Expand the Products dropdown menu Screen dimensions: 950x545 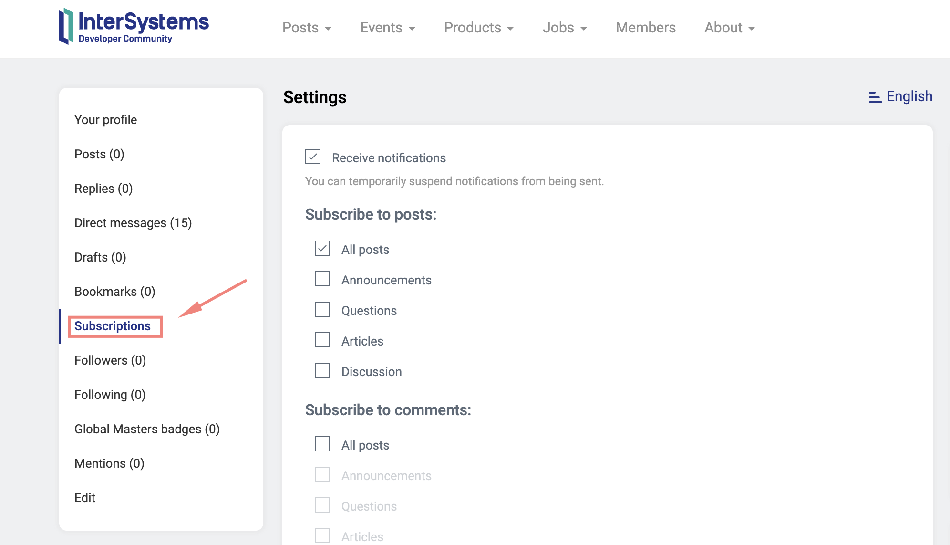click(x=478, y=28)
